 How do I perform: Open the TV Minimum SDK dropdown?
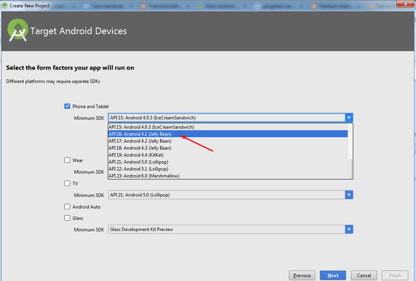[x=349, y=195]
